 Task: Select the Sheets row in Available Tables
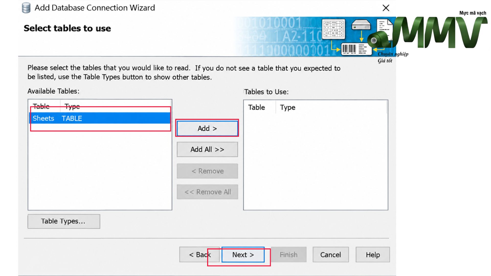100,118
